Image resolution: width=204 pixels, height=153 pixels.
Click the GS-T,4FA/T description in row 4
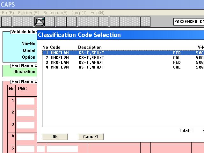point(91,67)
